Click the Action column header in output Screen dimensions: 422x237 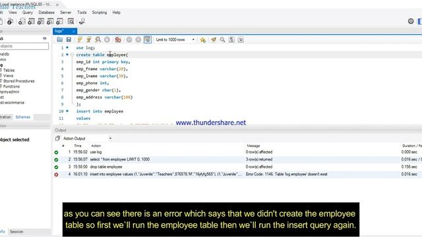(96, 145)
